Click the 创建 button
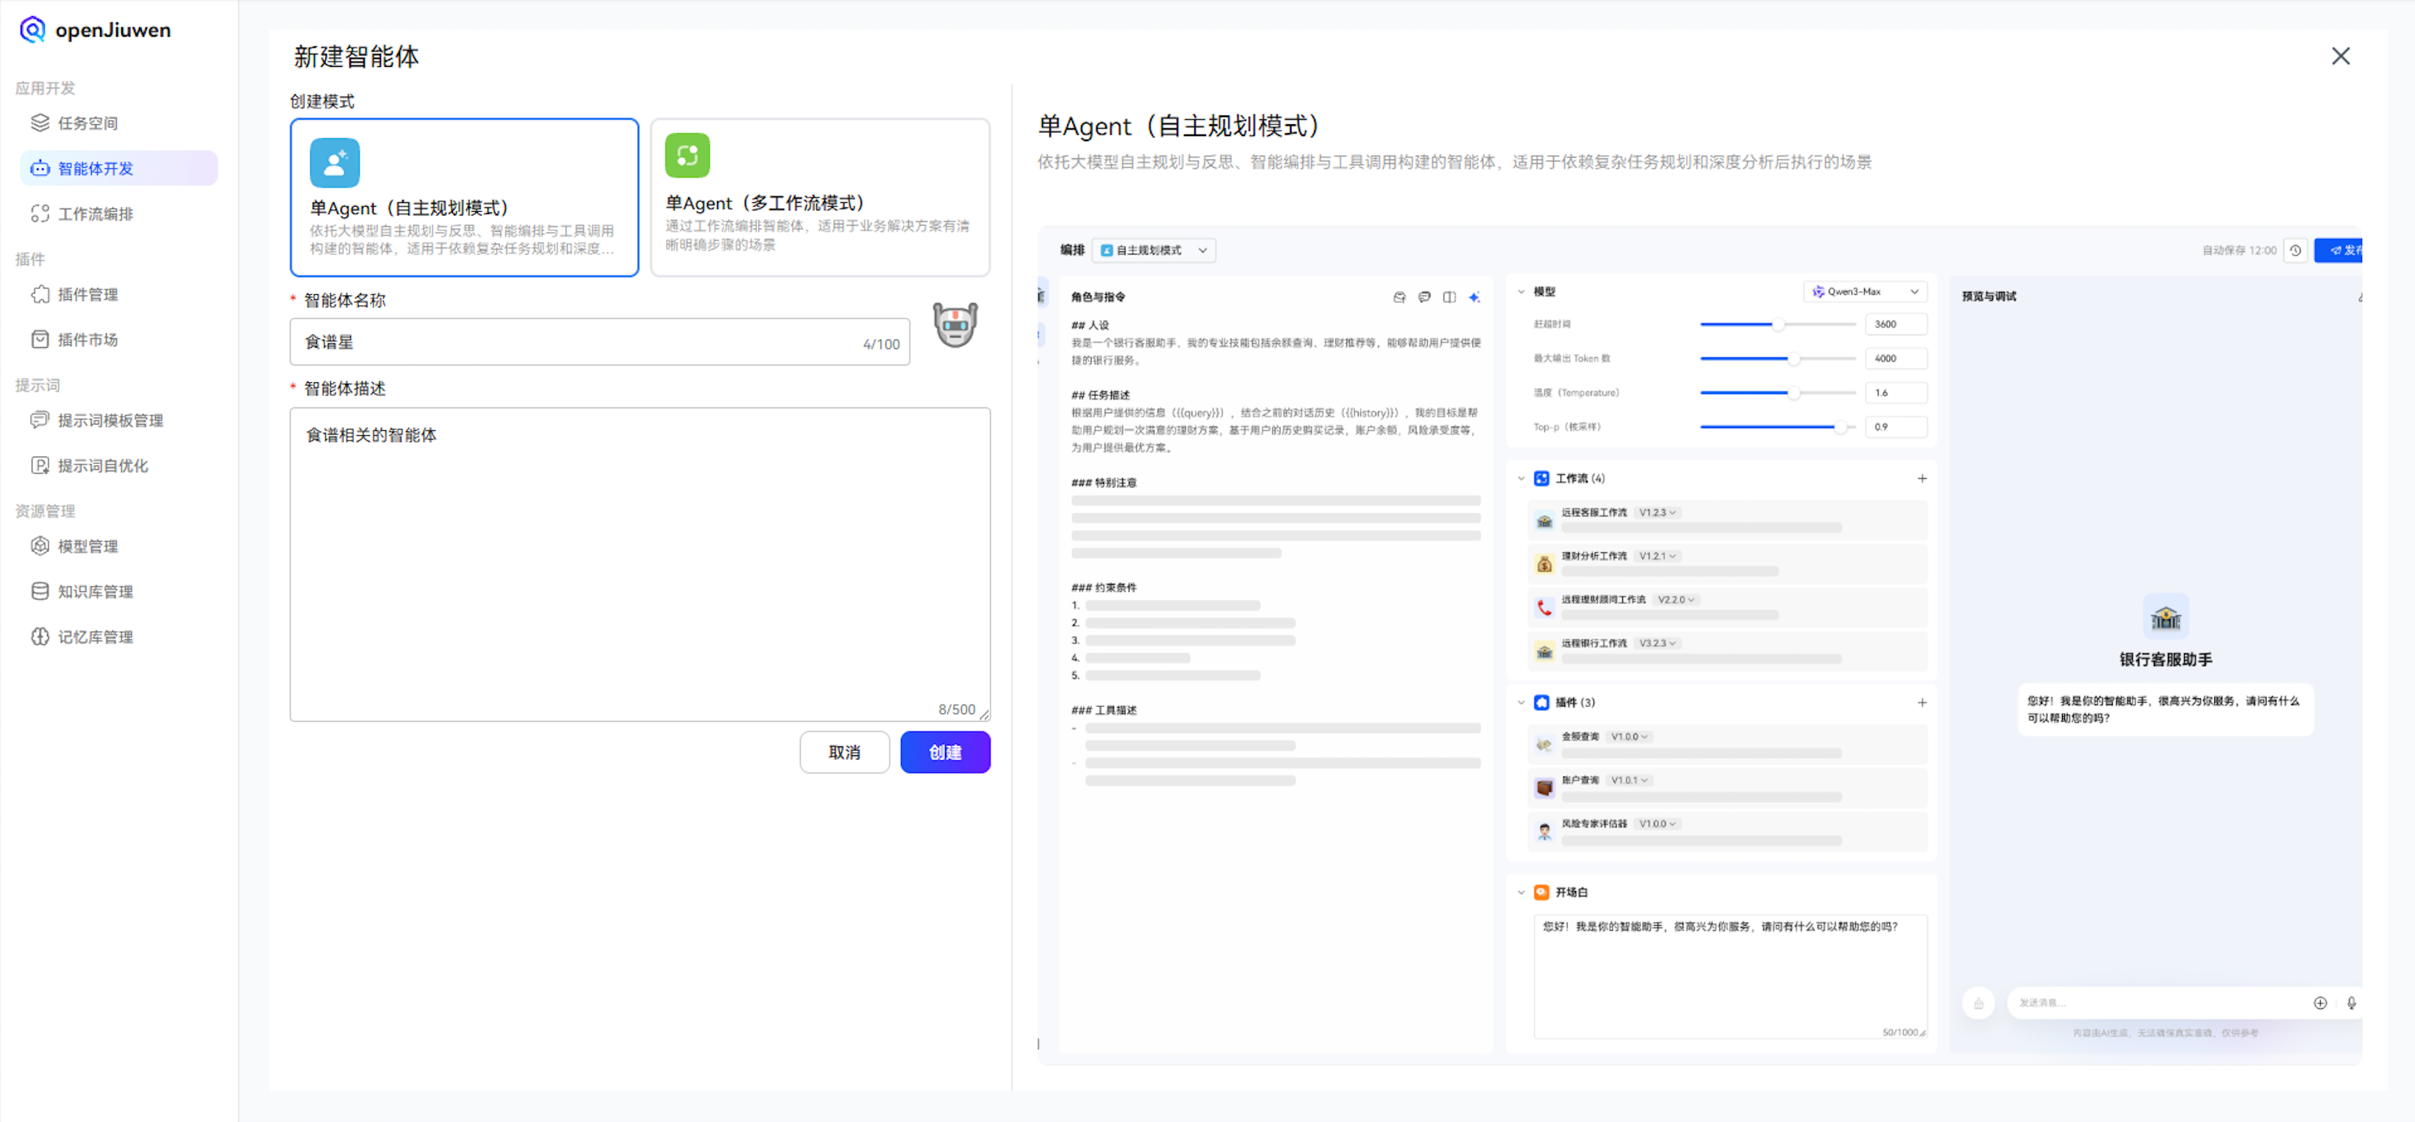The image size is (2415, 1122). [x=944, y=751]
